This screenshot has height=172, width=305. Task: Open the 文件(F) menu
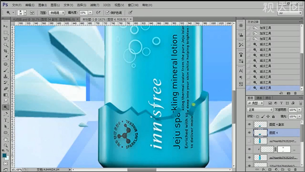(x=17, y=5)
